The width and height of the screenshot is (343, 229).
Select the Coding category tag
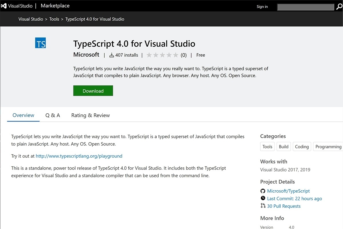pos(302,147)
